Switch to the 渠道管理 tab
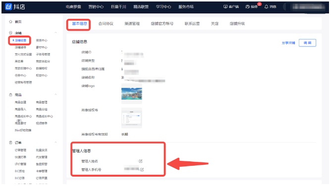 click(132, 24)
